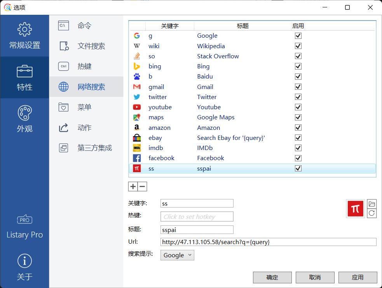The image size is (382, 288).
Task: Open the 热键 settings page
Action: click(x=86, y=66)
